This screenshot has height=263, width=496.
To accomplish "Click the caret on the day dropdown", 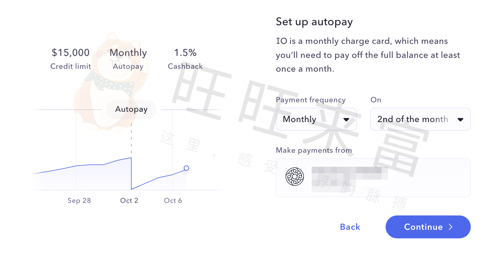I will point(460,119).
